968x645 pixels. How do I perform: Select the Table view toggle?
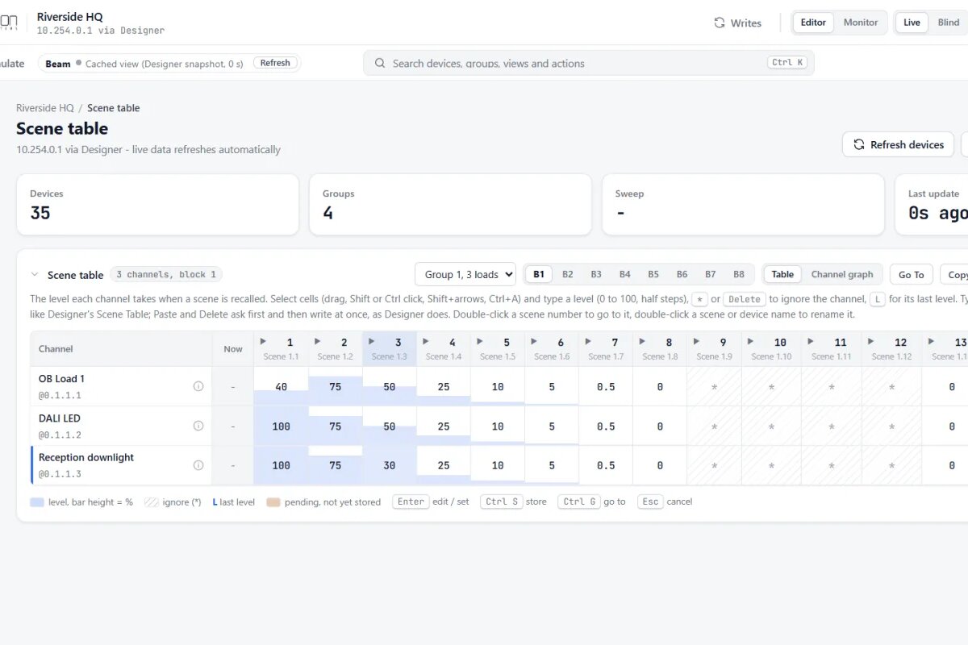(782, 274)
